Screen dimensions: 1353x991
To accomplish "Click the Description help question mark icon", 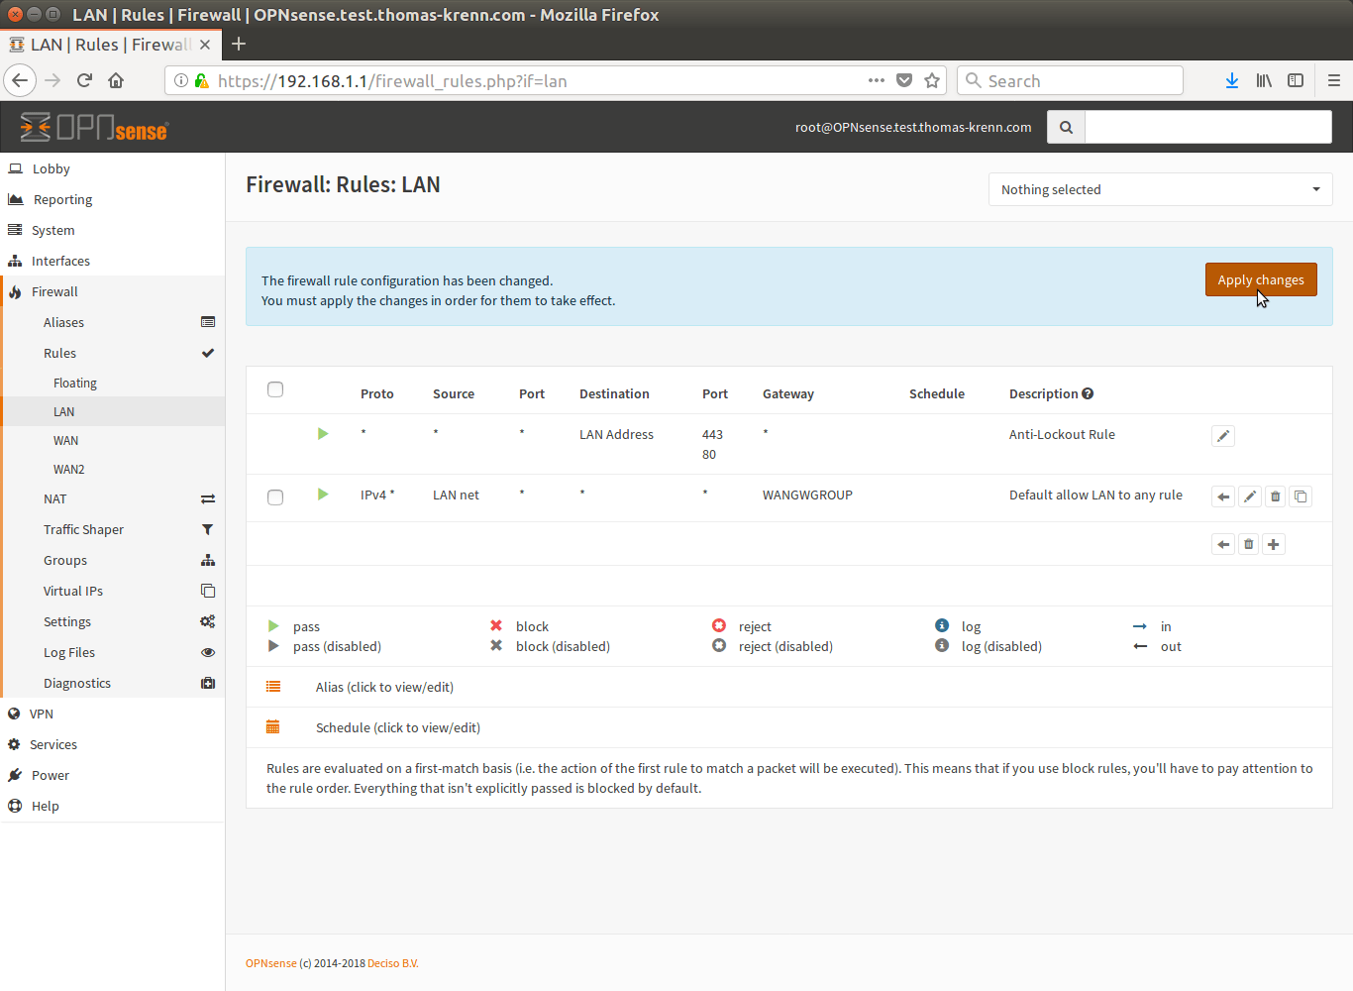I will [1088, 393].
